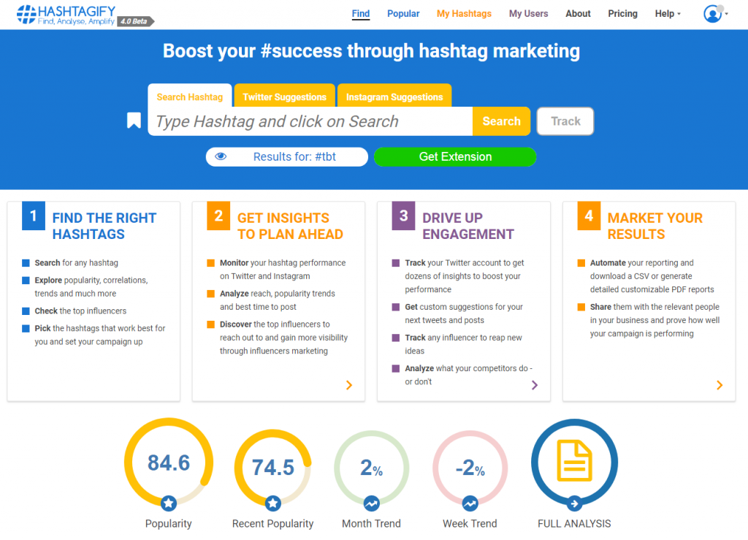Viewport: 748px width, 540px height.
Task: Click the star icon under Recent Popularity
Action: (273, 503)
